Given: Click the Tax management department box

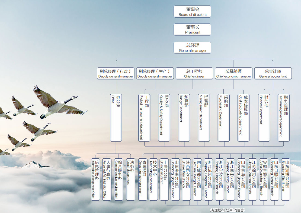Looking at the screenshot, I should pyautogui.click(x=284, y=118).
